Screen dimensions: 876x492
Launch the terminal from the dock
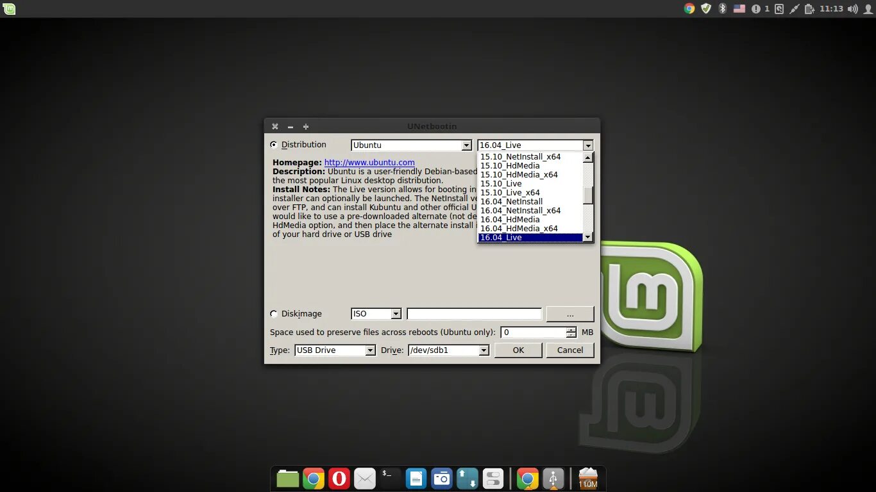click(391, 479)
